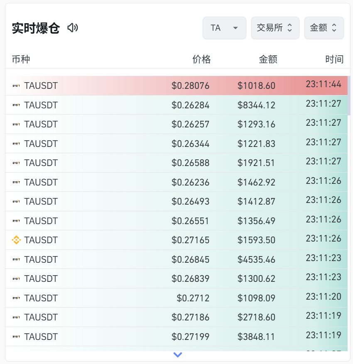Expand more rows with the bottom blue chevron
The image size is (353, 364).
tap(178, 355)
